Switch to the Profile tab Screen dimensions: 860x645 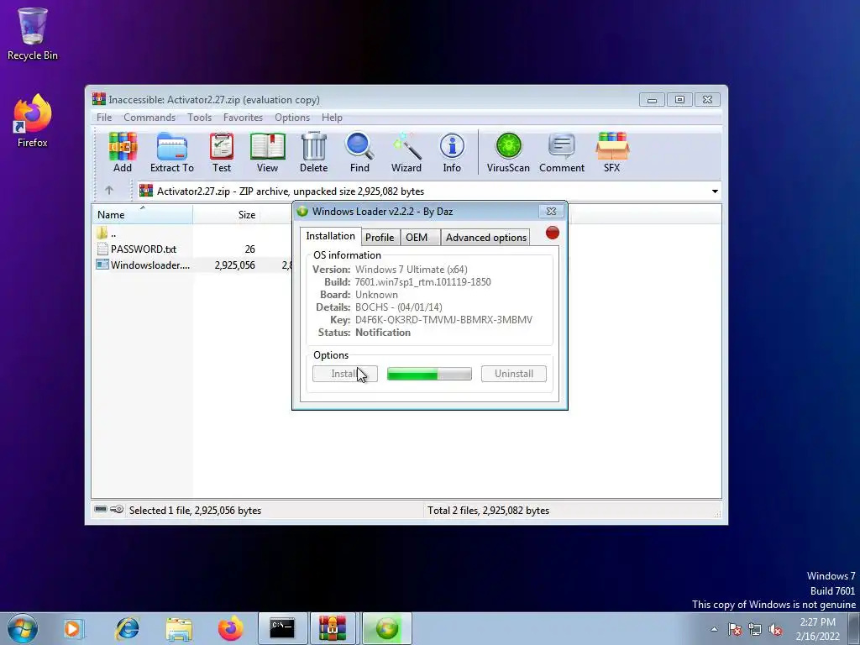[380, 237]
